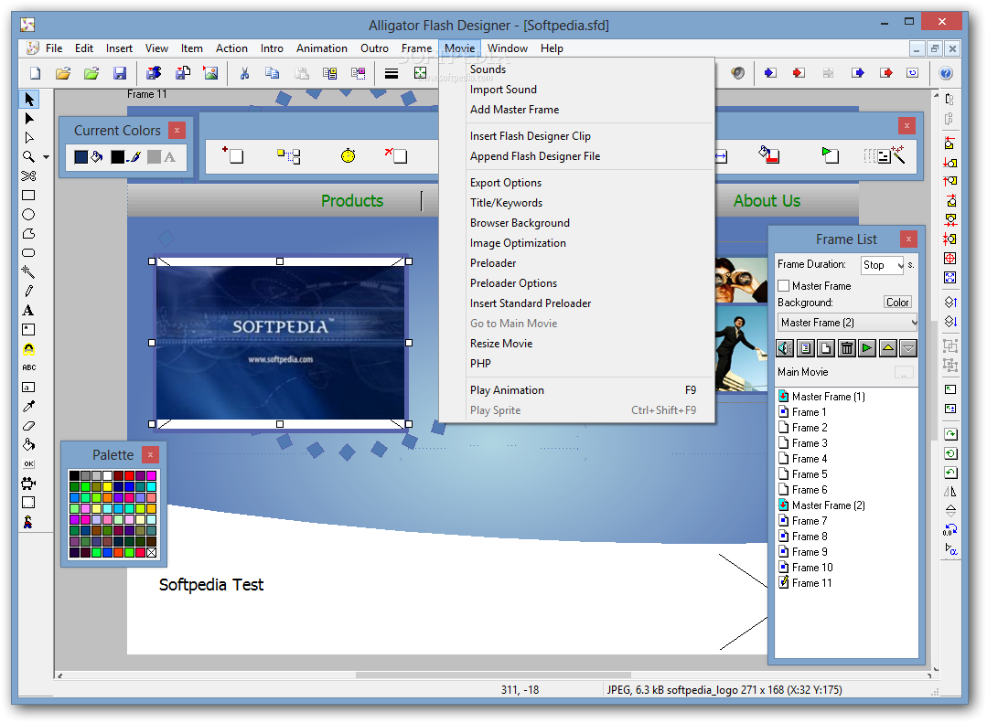The height and width of the screenshot is (723, 987).
Task: Select Insert Standard Preloader entry
Action: click(530, 303)
